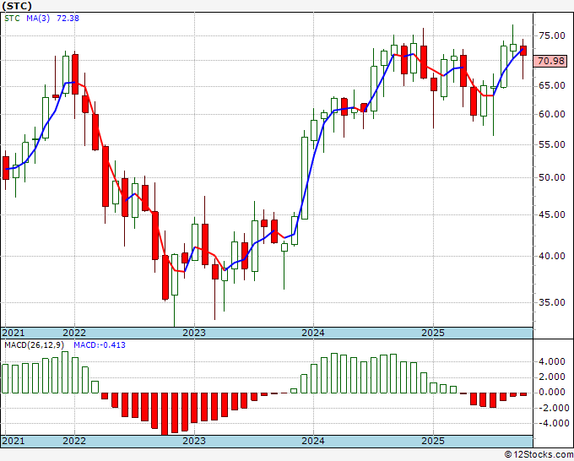Select 2024 on the MACD timeline
574x461 pixels.
[313, 441]
